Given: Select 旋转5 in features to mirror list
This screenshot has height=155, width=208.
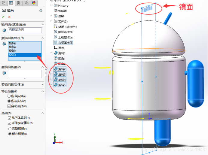Looking at the screenshot, I should [25, 55].
